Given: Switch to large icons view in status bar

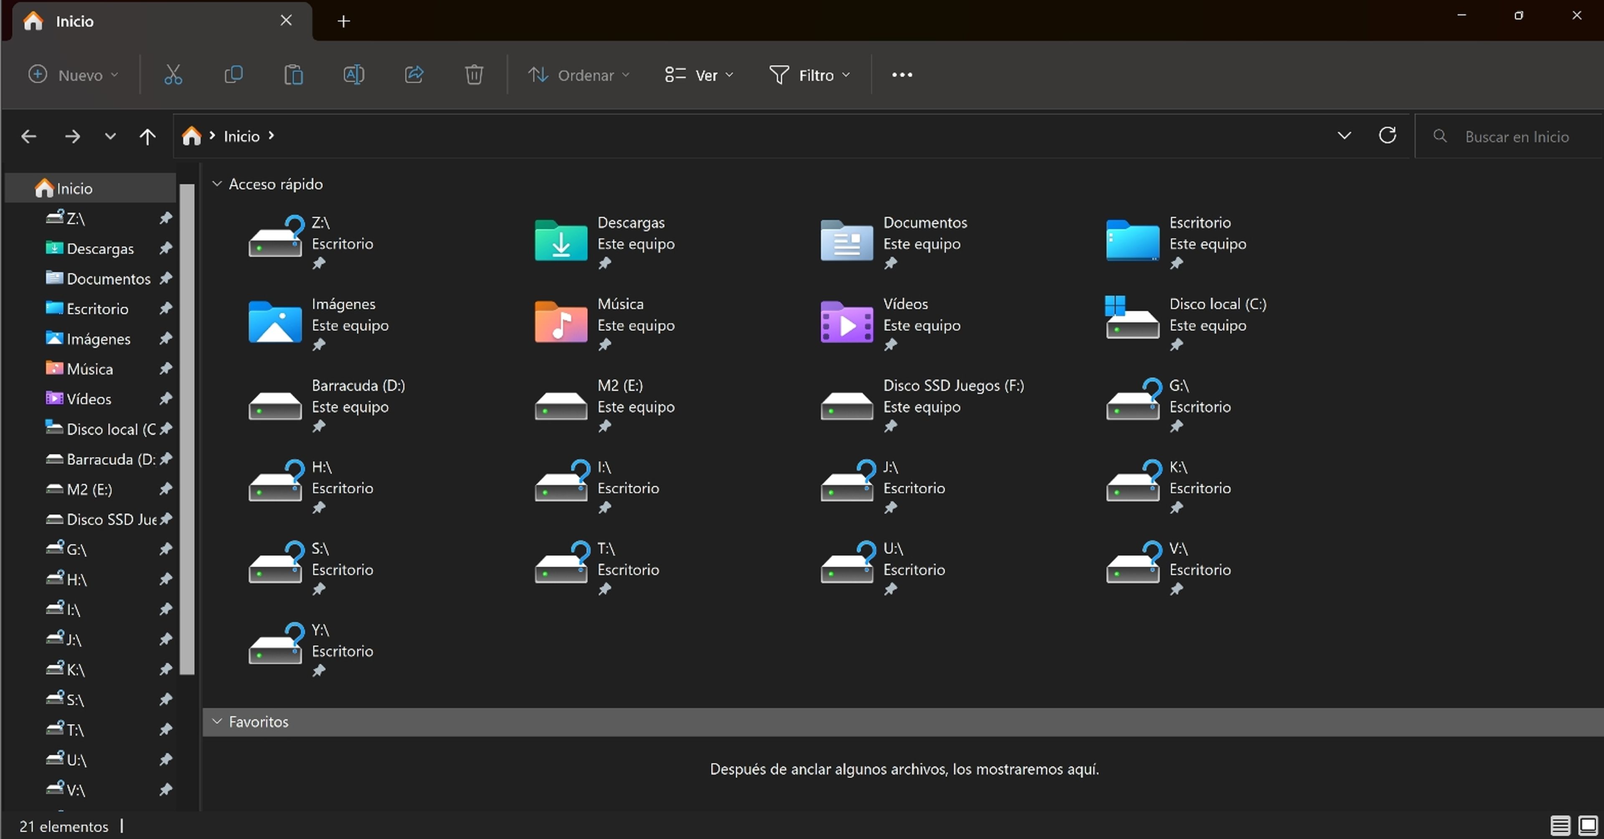Looking at the screenshot, I should point(1588,826).
